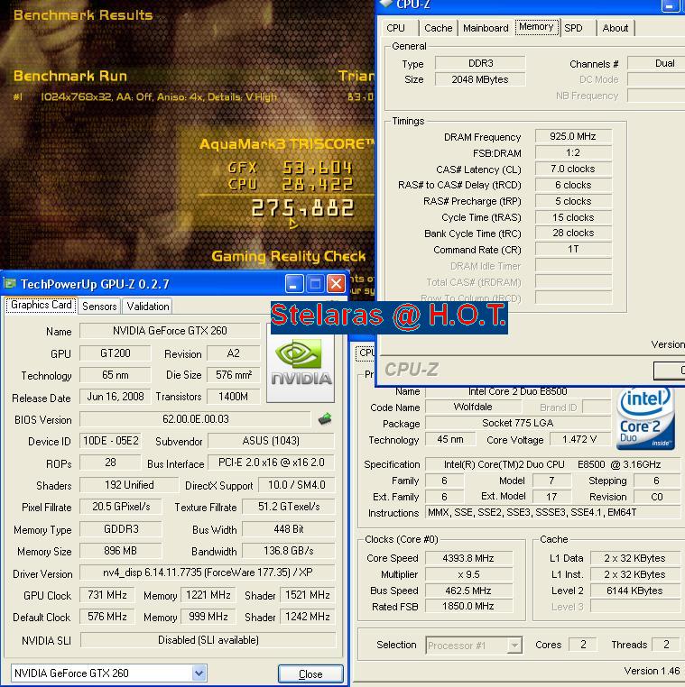Click the AquaMark3 total score 275,882
Image resolution: width=685 pixels, height=687 pixels.
[x=302, y=208]
